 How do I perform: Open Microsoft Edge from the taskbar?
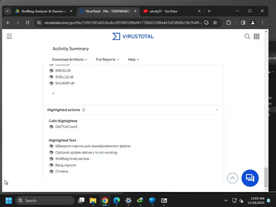pyautogui.click(x=116, y=201)
